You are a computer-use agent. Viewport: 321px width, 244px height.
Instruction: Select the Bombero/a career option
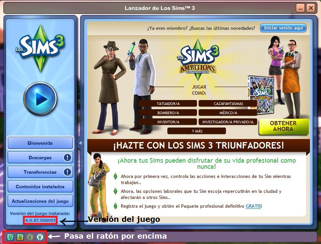[x=176, y=112]
